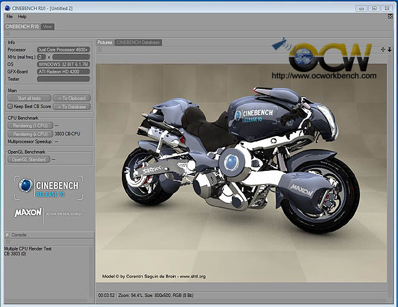
Task: Click the picture view move icon
Action: [383, 50]
